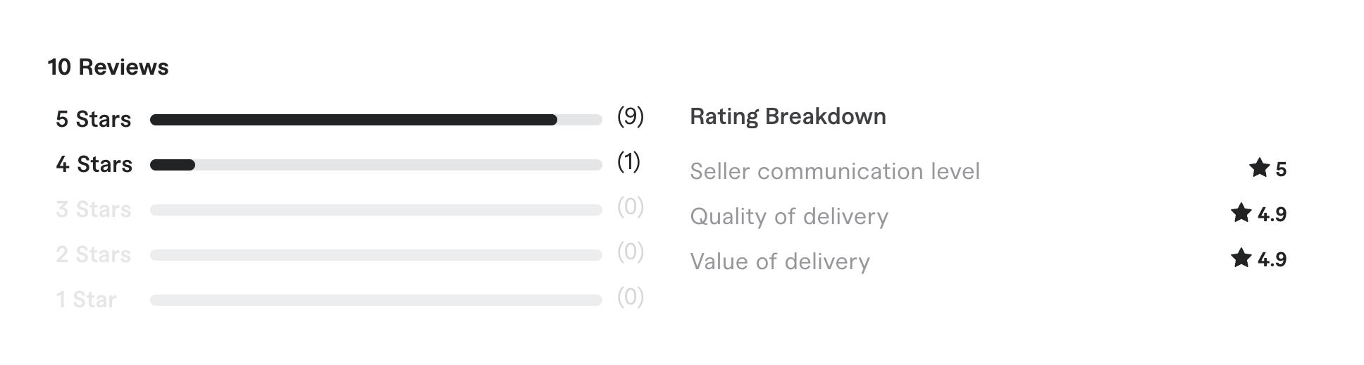Click the empty 1 Star rating bar
1364x365 pixels.
coord(376,300)
